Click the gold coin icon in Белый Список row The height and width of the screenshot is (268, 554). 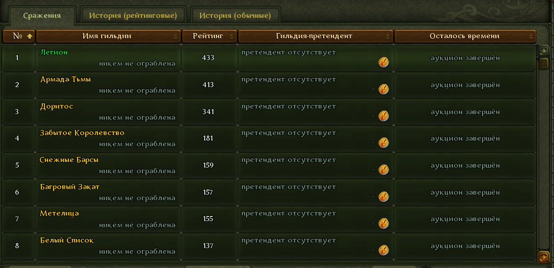point(383,250)
